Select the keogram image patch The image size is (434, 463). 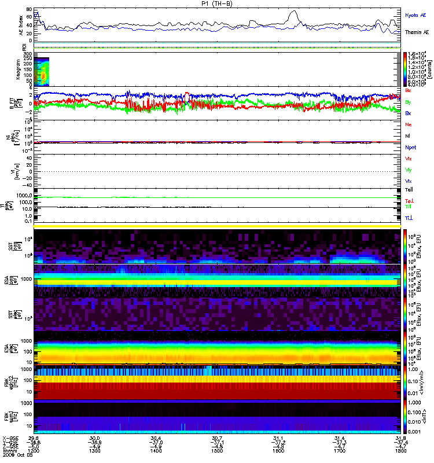[x=41, y=72]
